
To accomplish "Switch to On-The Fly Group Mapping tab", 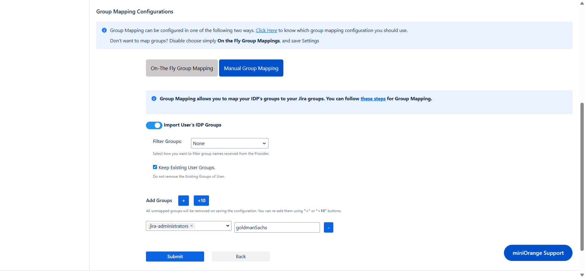I will coord(182,68).
